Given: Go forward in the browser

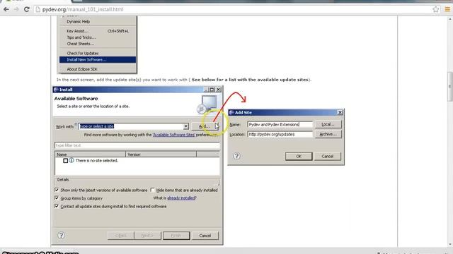Looking at the screenshot, I should 16,9.
